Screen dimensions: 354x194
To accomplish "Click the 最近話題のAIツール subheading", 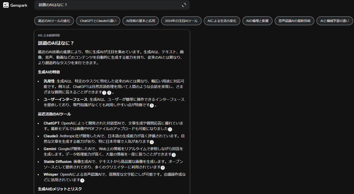I will pos(54,114).
